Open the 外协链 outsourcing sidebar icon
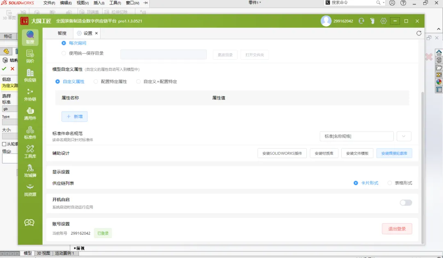 pos(30,95)
